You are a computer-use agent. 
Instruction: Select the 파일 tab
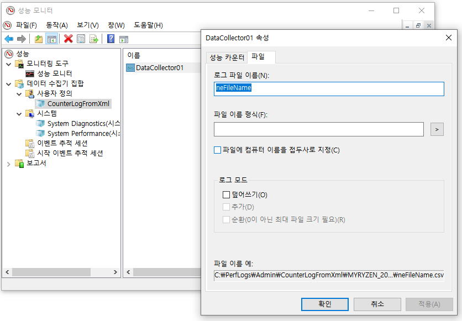pos(261,57)
